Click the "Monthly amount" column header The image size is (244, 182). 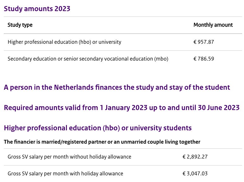coord(213,25)
